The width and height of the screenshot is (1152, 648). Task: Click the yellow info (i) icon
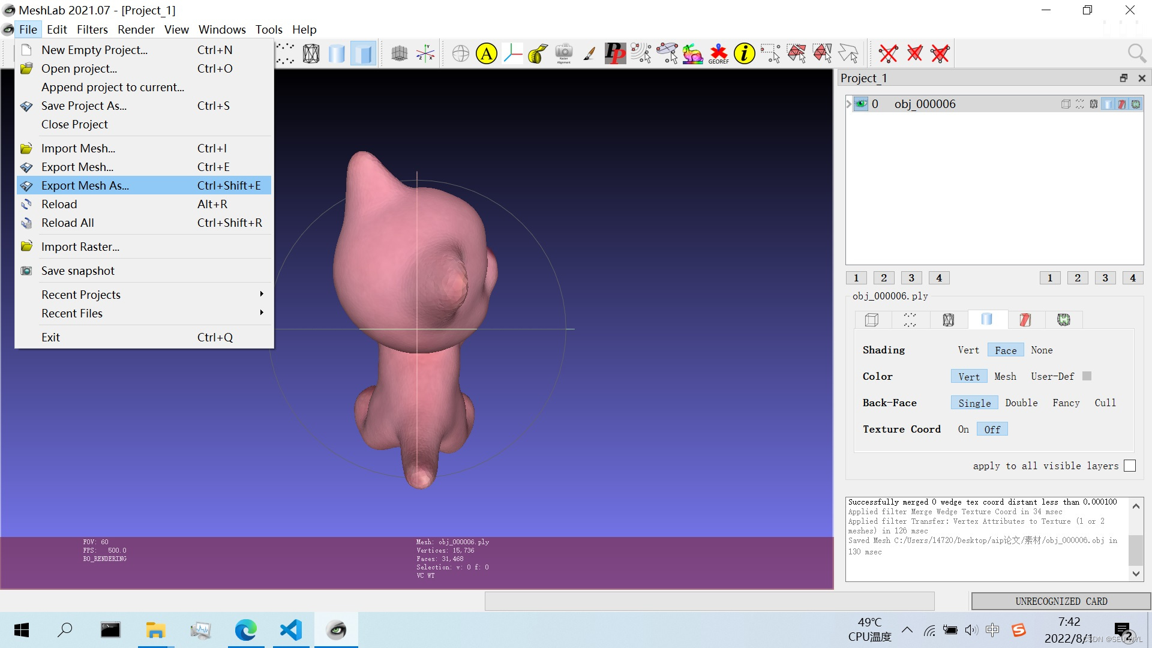click(744, 53)
